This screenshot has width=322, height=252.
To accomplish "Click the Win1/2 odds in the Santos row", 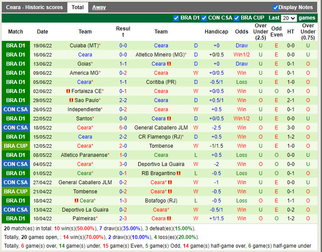I will pyautogui.click(x=242, y=119).
